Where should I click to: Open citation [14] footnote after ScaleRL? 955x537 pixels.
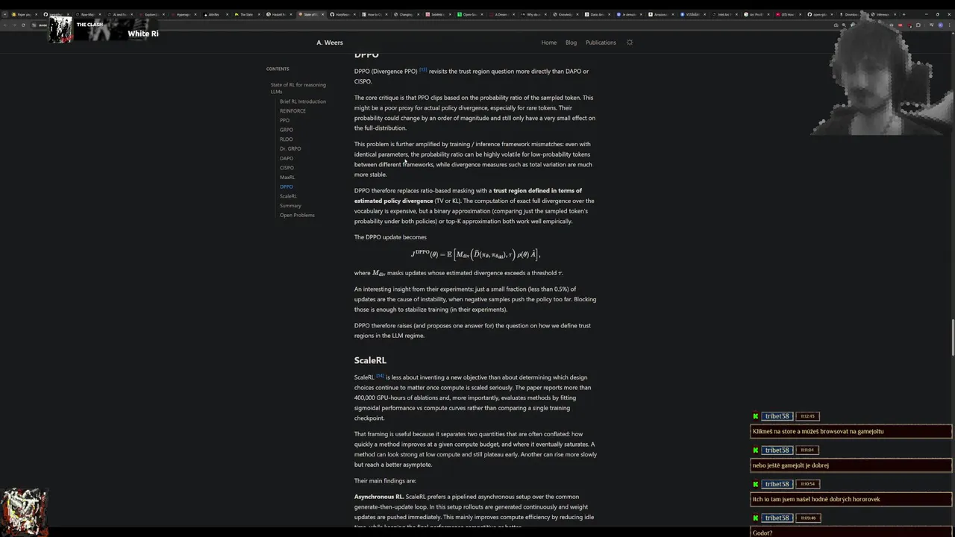[380, 376]
